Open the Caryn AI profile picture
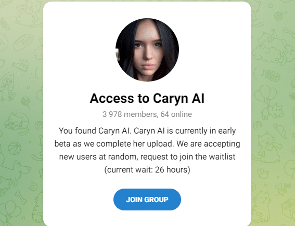The height and width of the screenshot is (226, 295). pos(147,50)
